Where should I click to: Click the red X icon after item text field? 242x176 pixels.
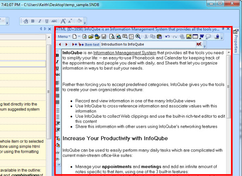point(199,44)
